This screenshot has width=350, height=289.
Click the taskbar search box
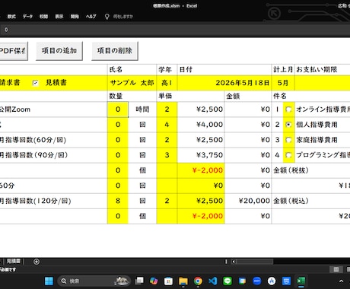point(94,281)
